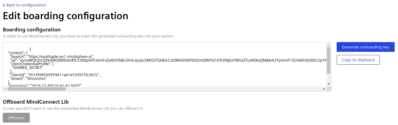Click the down arrow of the vertical scrollbar

328,84
